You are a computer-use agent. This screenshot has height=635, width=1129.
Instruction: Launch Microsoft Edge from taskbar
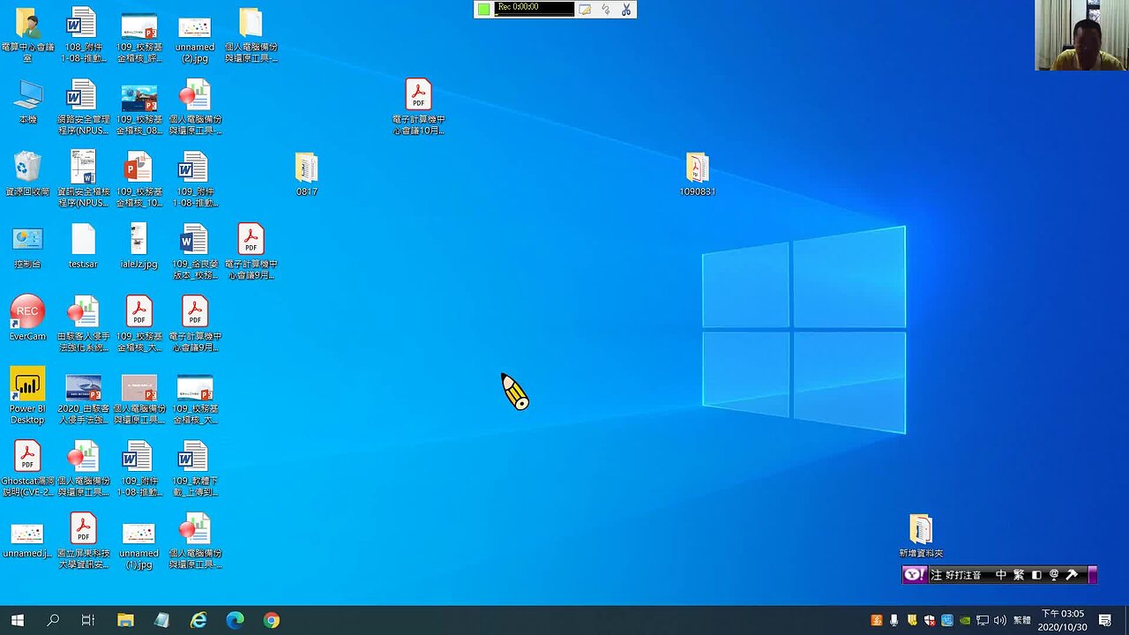tap(235, 620)
